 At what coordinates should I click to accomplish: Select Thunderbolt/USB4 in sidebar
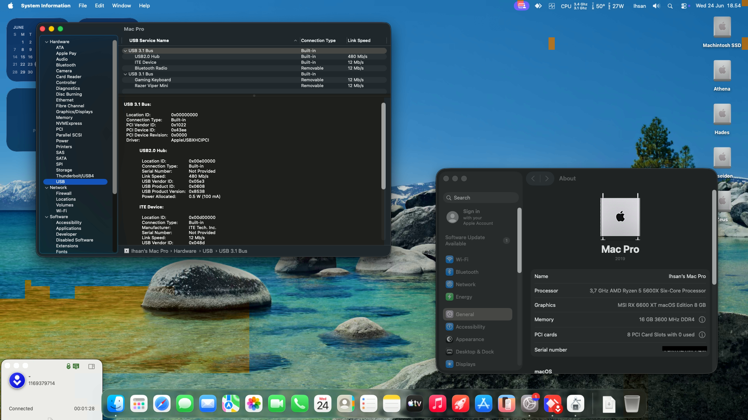coord(75,176)
